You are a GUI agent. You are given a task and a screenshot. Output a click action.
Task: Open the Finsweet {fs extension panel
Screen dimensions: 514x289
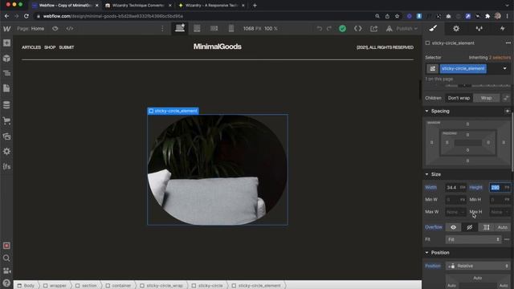click(6, 166)
